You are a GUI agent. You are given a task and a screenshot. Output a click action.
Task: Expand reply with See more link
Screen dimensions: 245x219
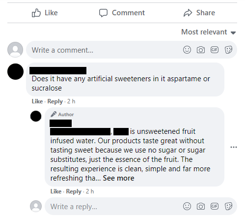point(118,178)
